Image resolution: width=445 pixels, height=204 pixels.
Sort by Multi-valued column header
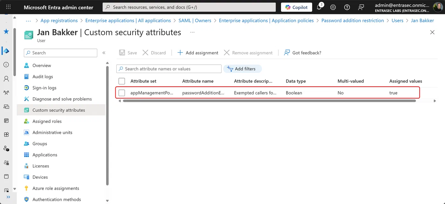[x=351, y=81]
